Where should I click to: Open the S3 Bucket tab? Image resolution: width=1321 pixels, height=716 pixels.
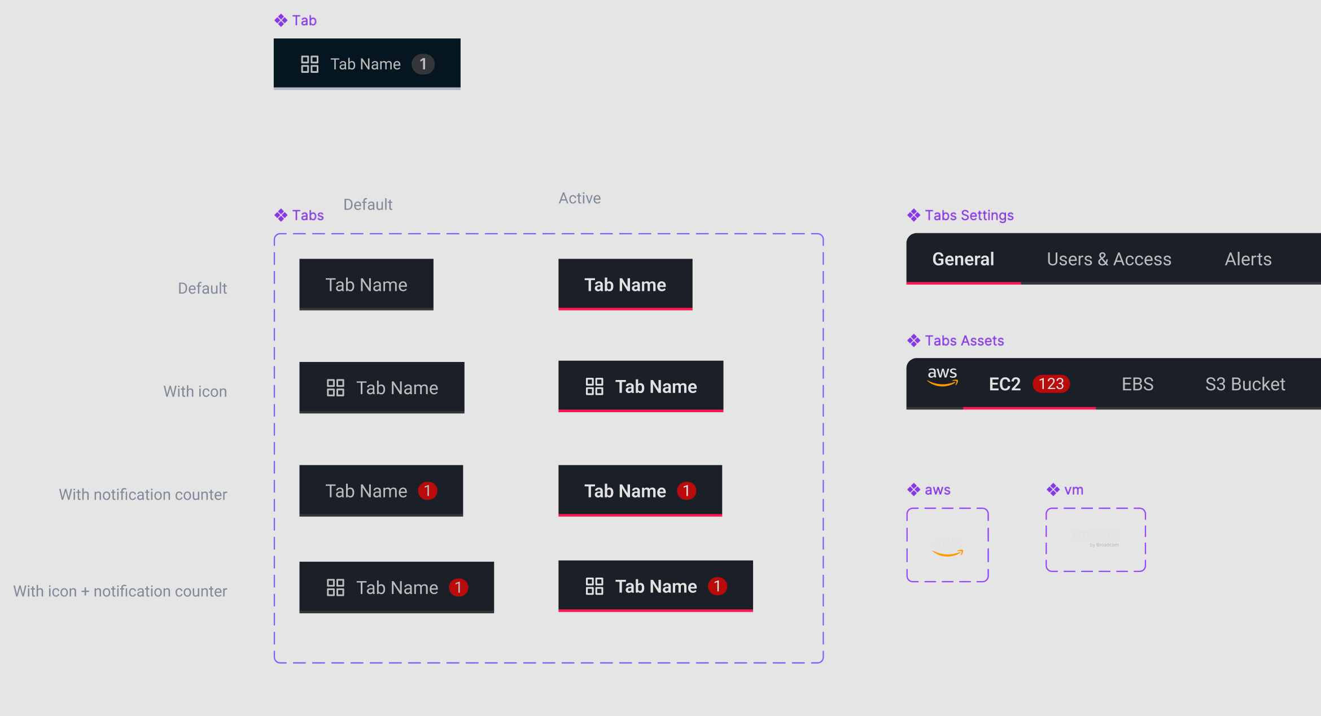point(1245,384)
